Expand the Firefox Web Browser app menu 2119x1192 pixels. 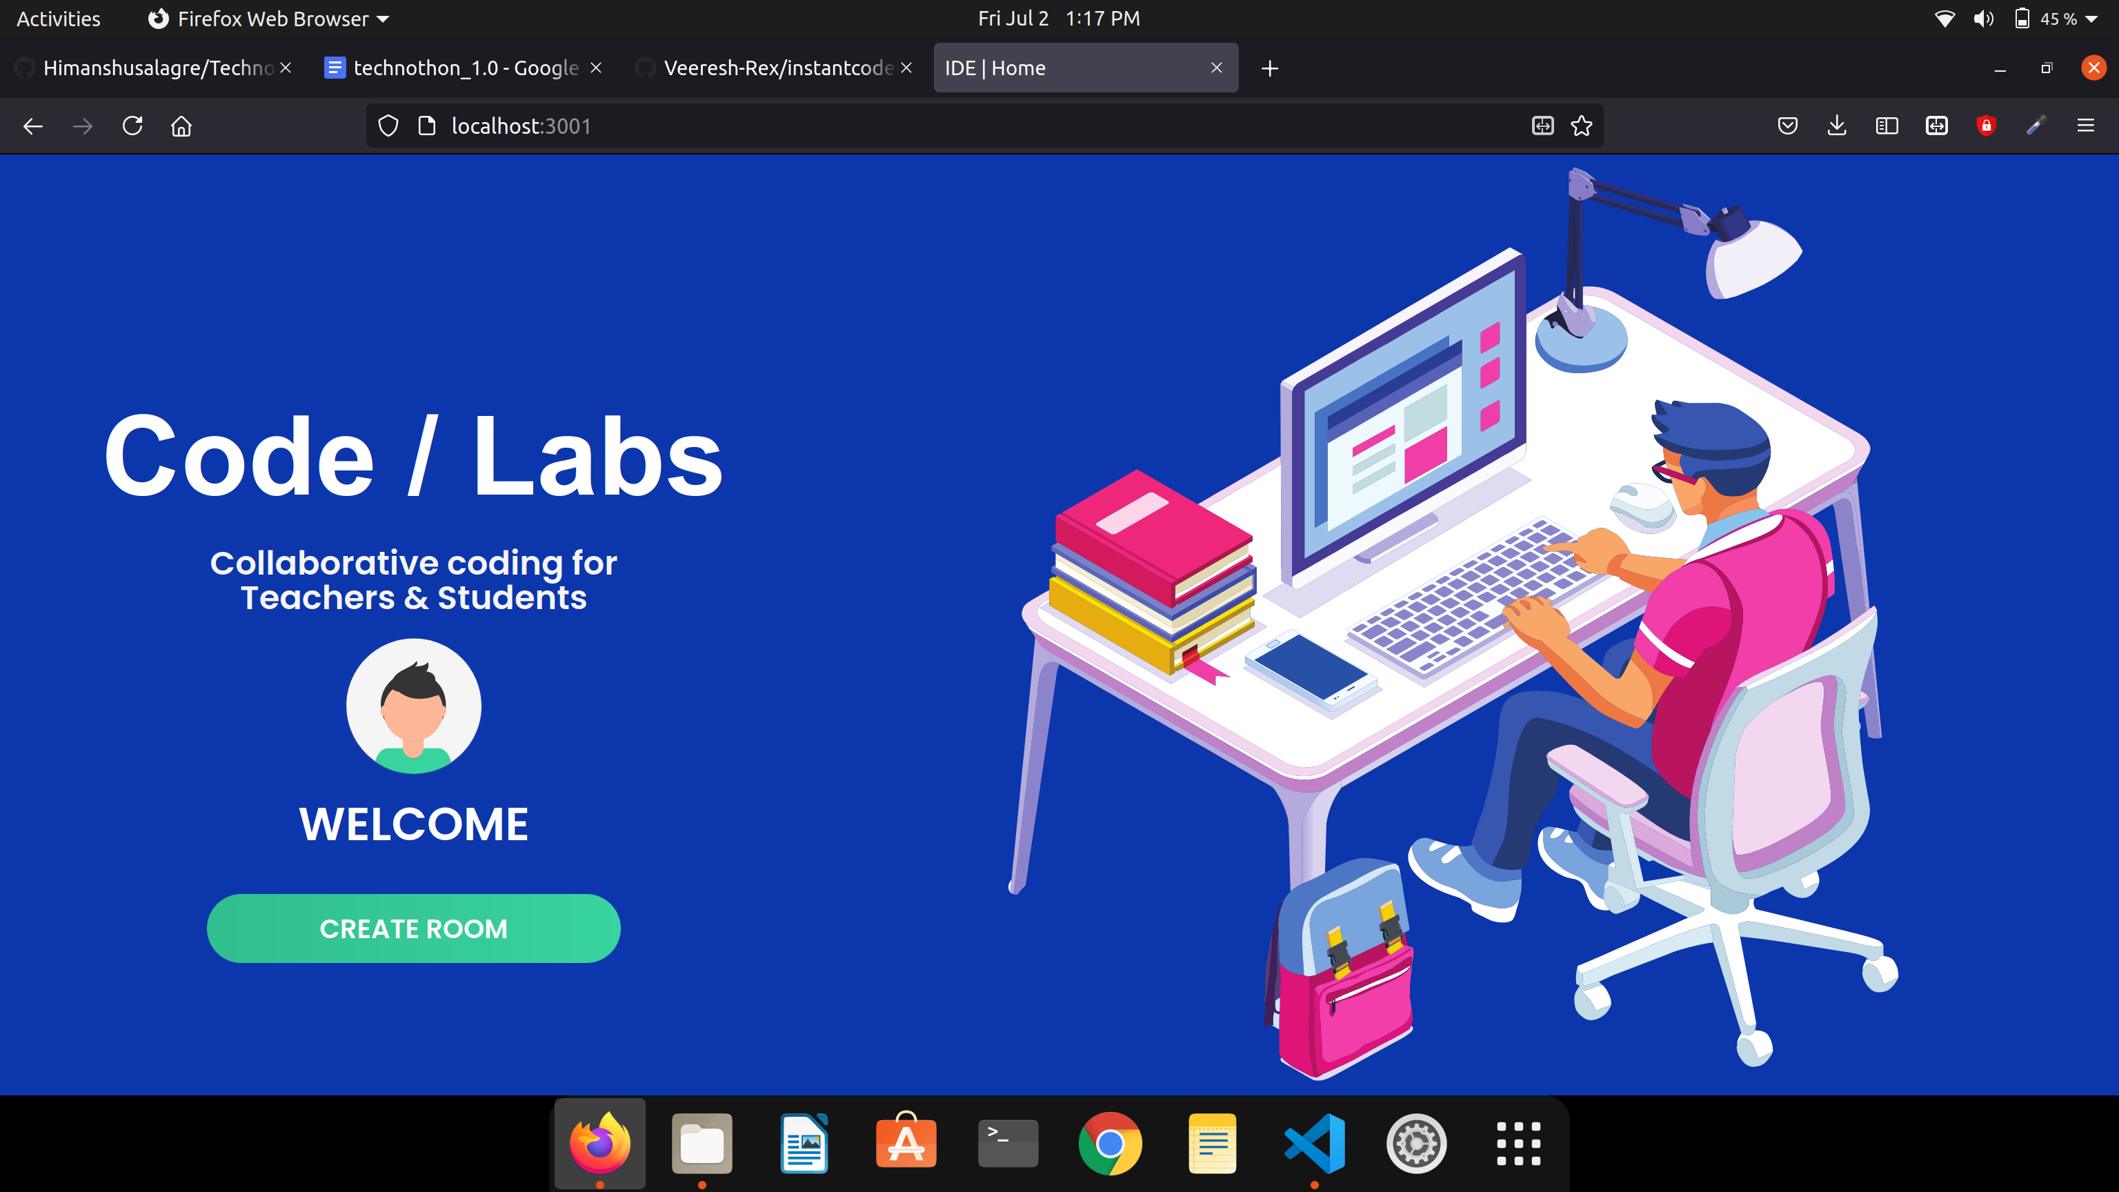(268, 18)
